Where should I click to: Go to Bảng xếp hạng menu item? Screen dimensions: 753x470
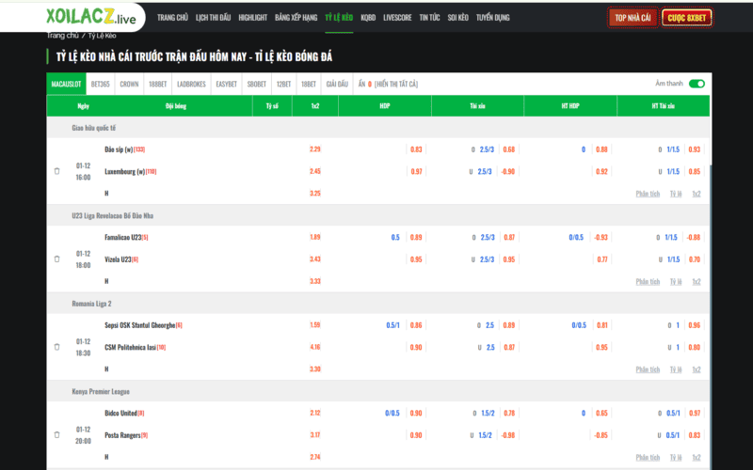(295, 17)
